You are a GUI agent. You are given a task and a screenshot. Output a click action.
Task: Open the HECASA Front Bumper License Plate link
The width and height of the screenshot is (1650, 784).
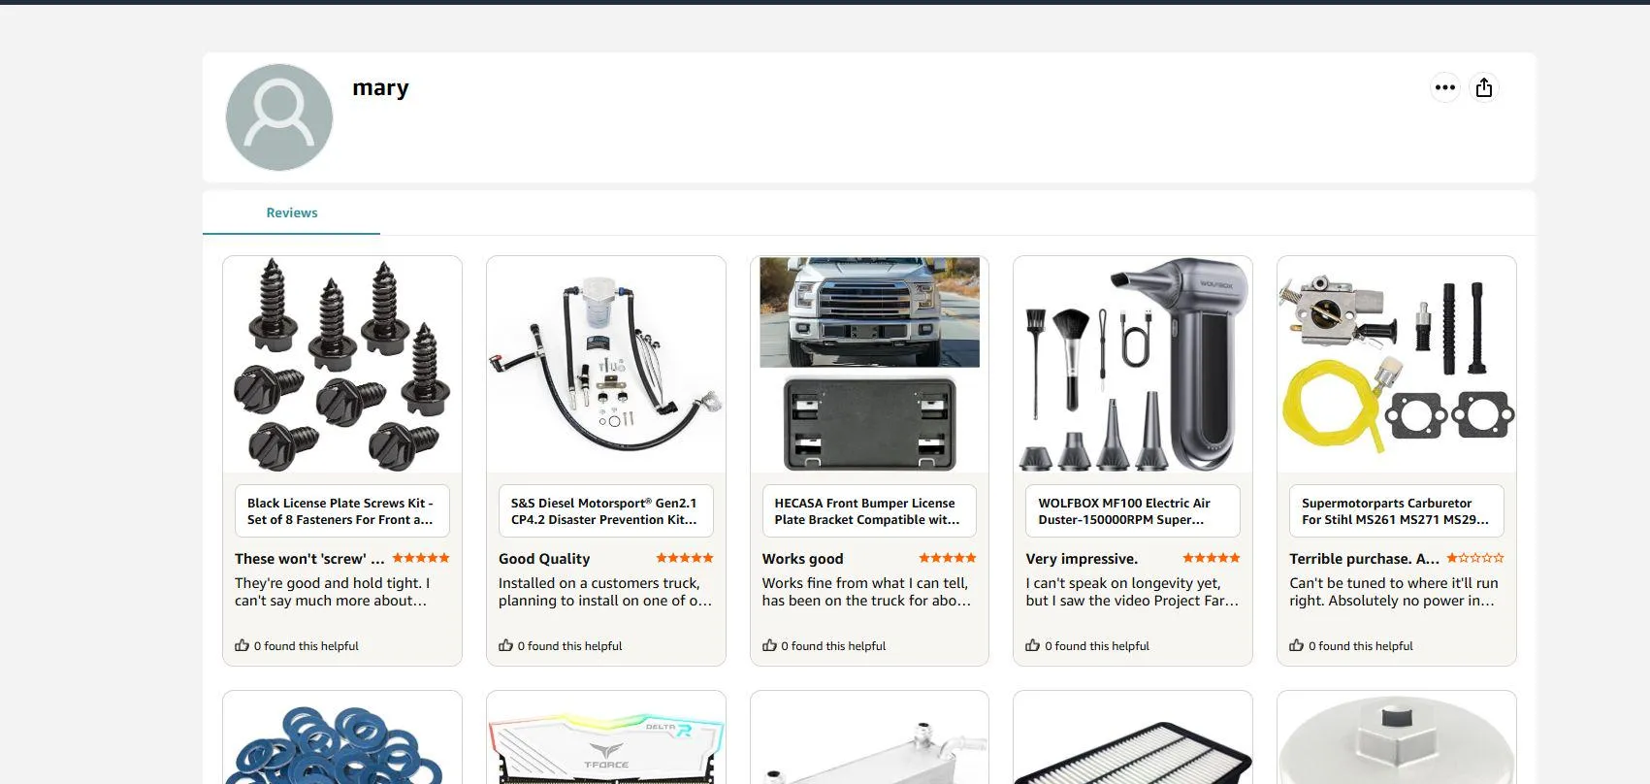(869, 511)
